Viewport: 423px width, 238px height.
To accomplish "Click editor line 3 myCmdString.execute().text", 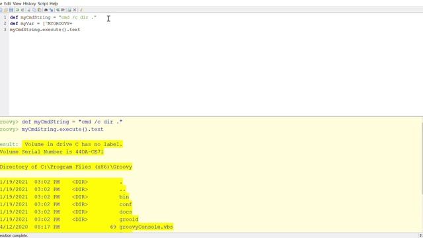I will point(45,30).
